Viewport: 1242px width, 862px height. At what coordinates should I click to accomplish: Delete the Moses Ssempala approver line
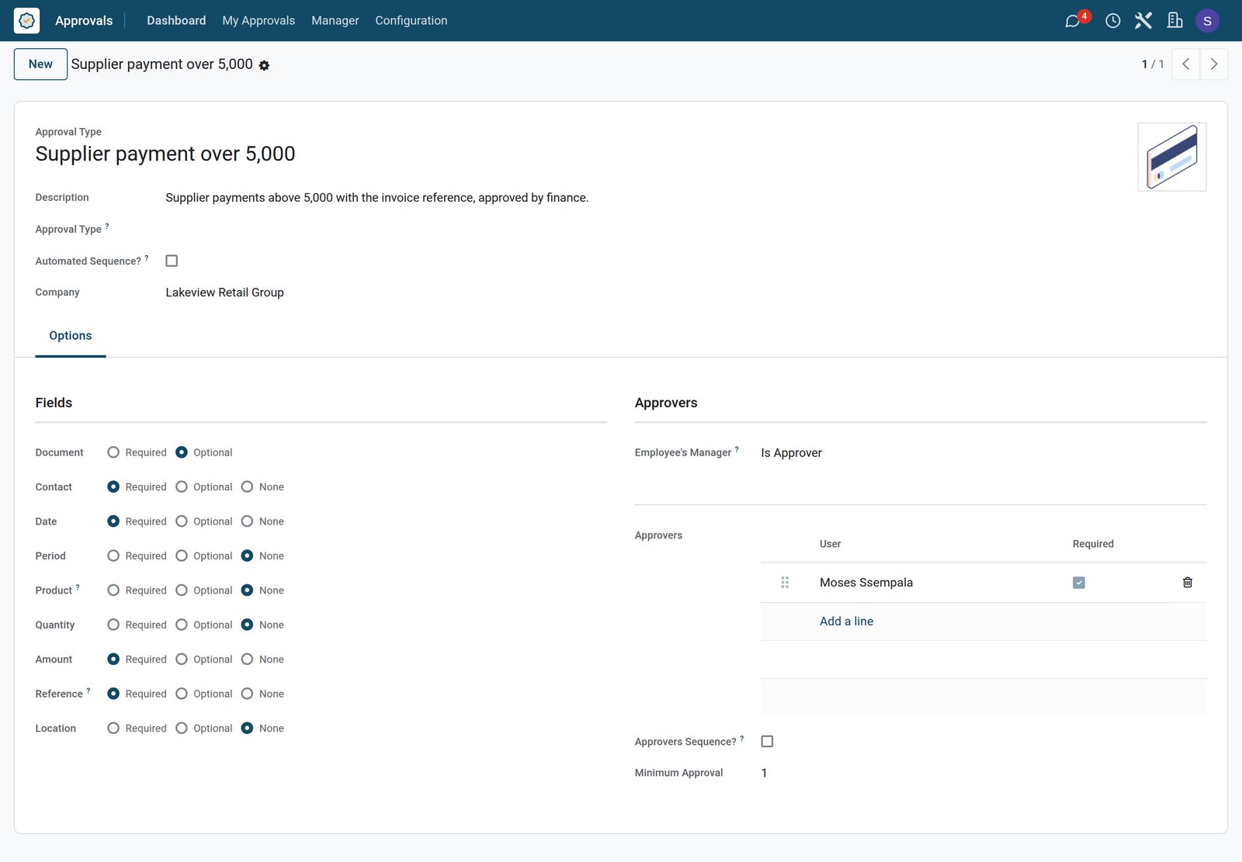[1187, 583]
